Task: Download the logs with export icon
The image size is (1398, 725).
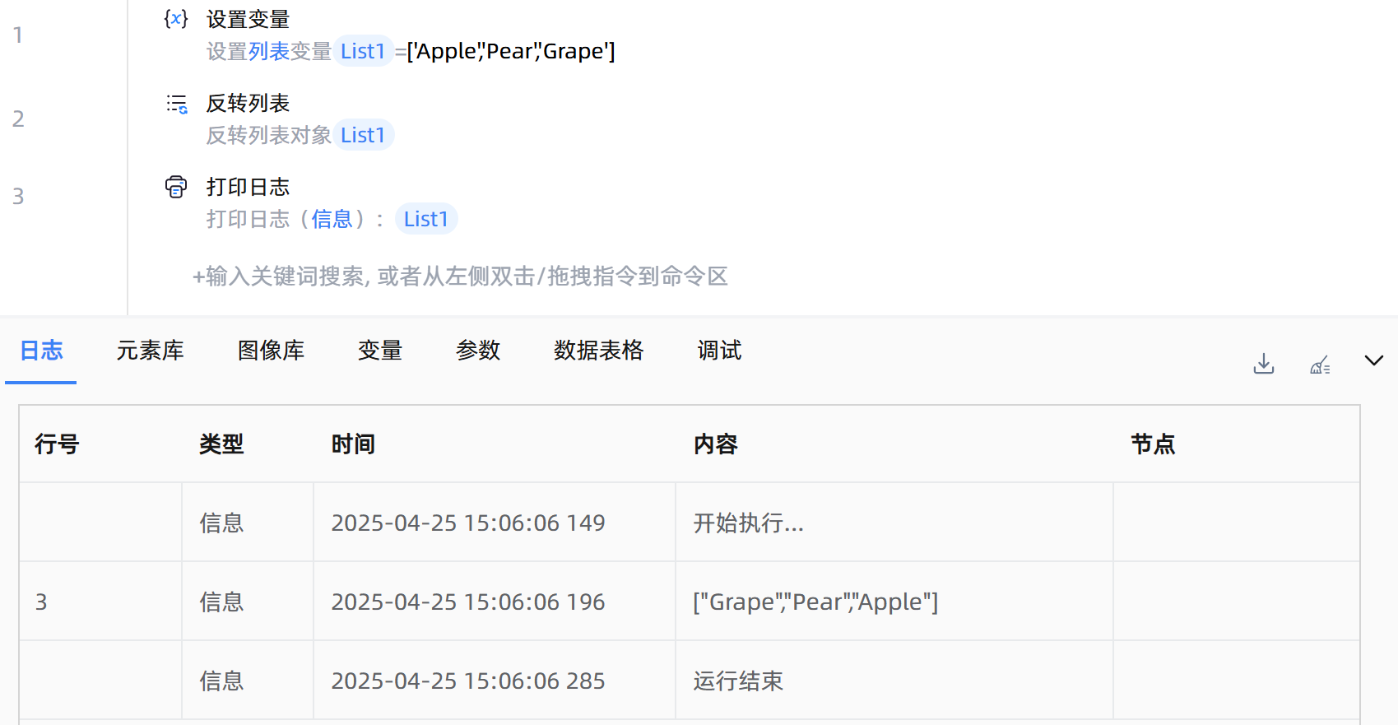Action: (1263, 363)
